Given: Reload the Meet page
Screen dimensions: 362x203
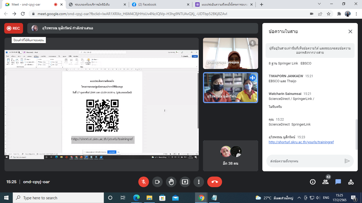Looking at the screenshot, I should coord(23,14).
